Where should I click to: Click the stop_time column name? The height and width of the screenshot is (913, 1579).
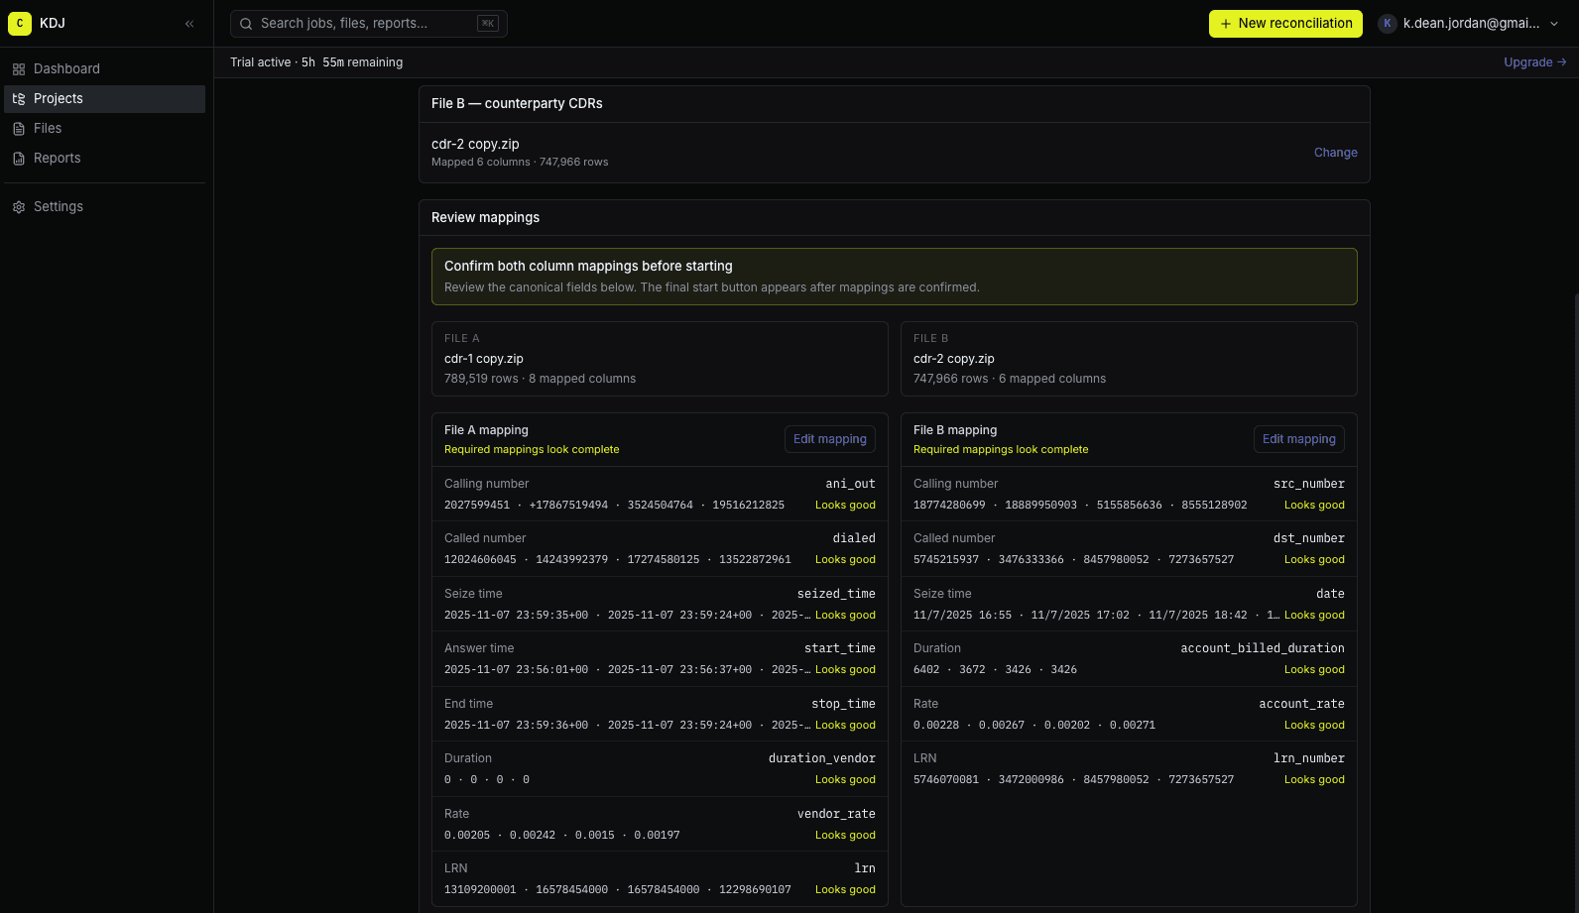(x=843, y=704)
